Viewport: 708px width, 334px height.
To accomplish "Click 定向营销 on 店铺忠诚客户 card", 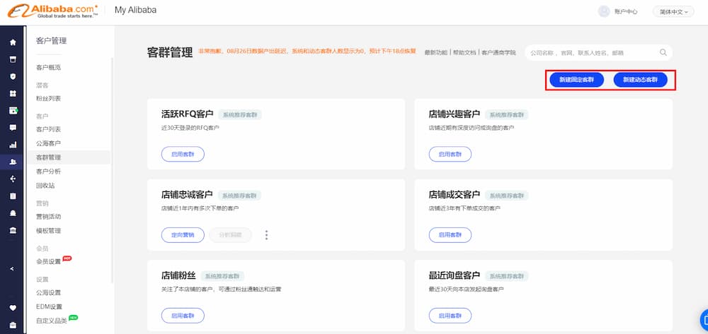I will [183, 235].
